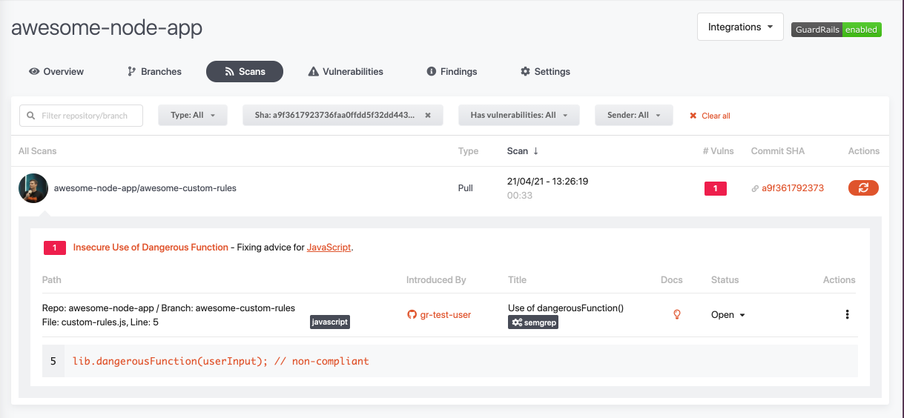Open the Branches tab

click(x=154, y=72)
